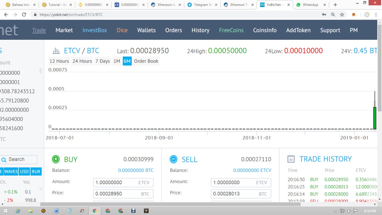Select the RUR market filter

click(36, 172)
